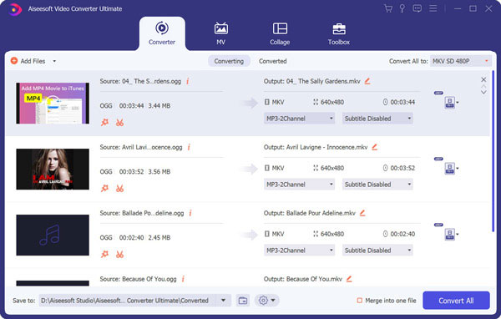
Task: Select the Avril Lavigne video thumbnail
Action: tap(53, 169)
